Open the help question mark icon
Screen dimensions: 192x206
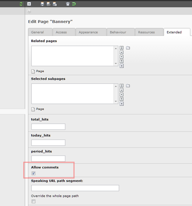click(x=29, y=11)
